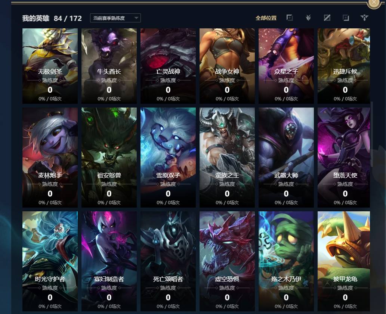386x314 pixels.
Task: Open the 麦林炮手 champion card
Action: click(50, 157)
